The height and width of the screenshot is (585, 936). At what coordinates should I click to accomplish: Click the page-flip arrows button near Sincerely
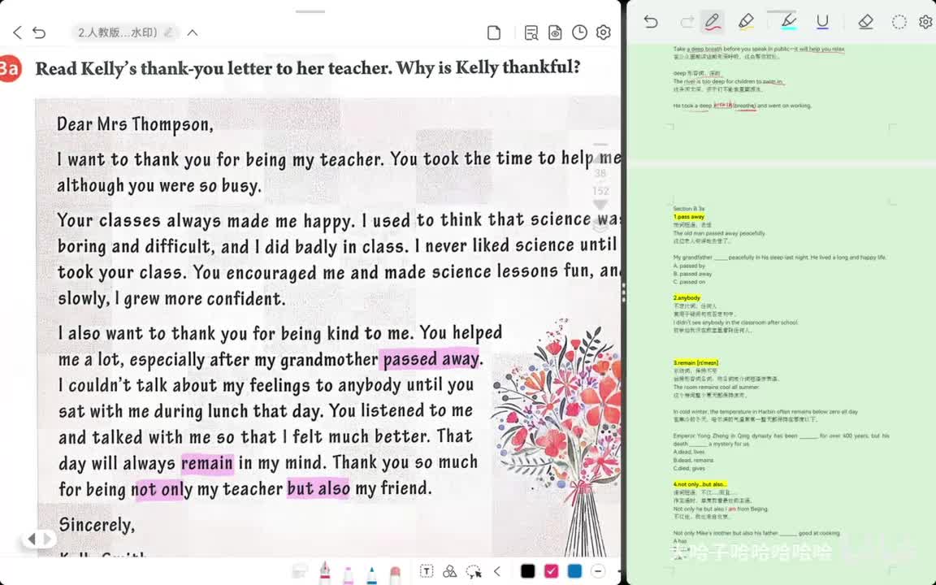coord(38,539)
